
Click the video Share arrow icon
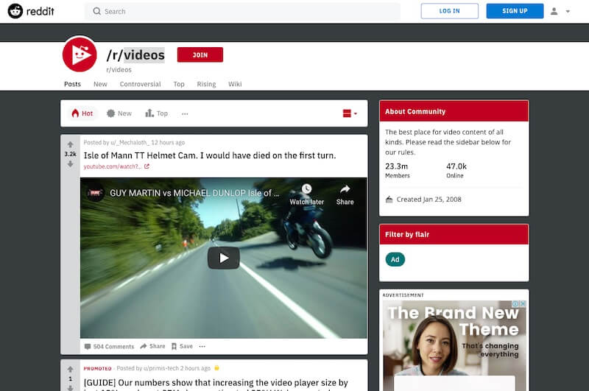pyautogui.click(x=345, y=189)
